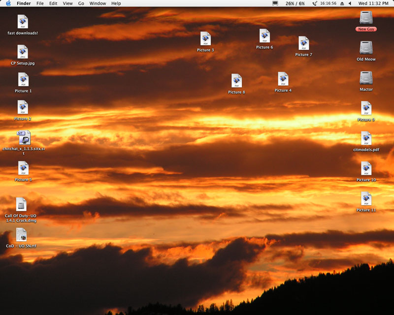394x315 pixels.
Task: Open the Apple menu
Action: point(8,3)
